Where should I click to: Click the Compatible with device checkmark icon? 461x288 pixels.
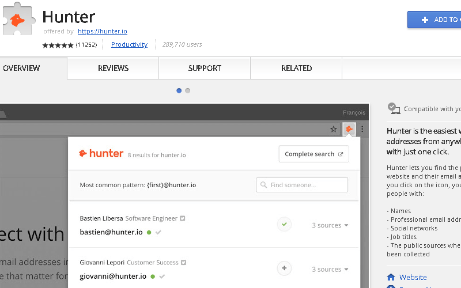coord(394,108)
